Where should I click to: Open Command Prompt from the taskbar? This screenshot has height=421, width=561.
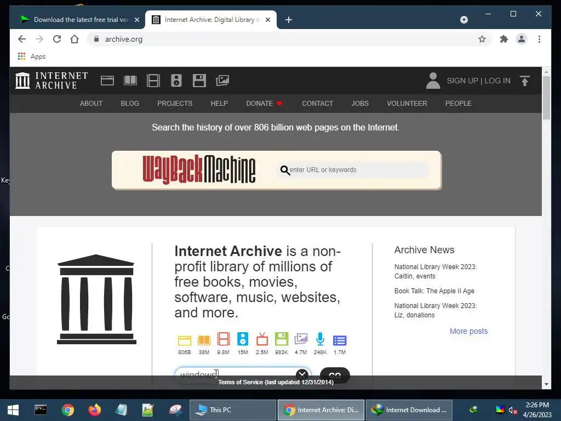click(41, 410)
